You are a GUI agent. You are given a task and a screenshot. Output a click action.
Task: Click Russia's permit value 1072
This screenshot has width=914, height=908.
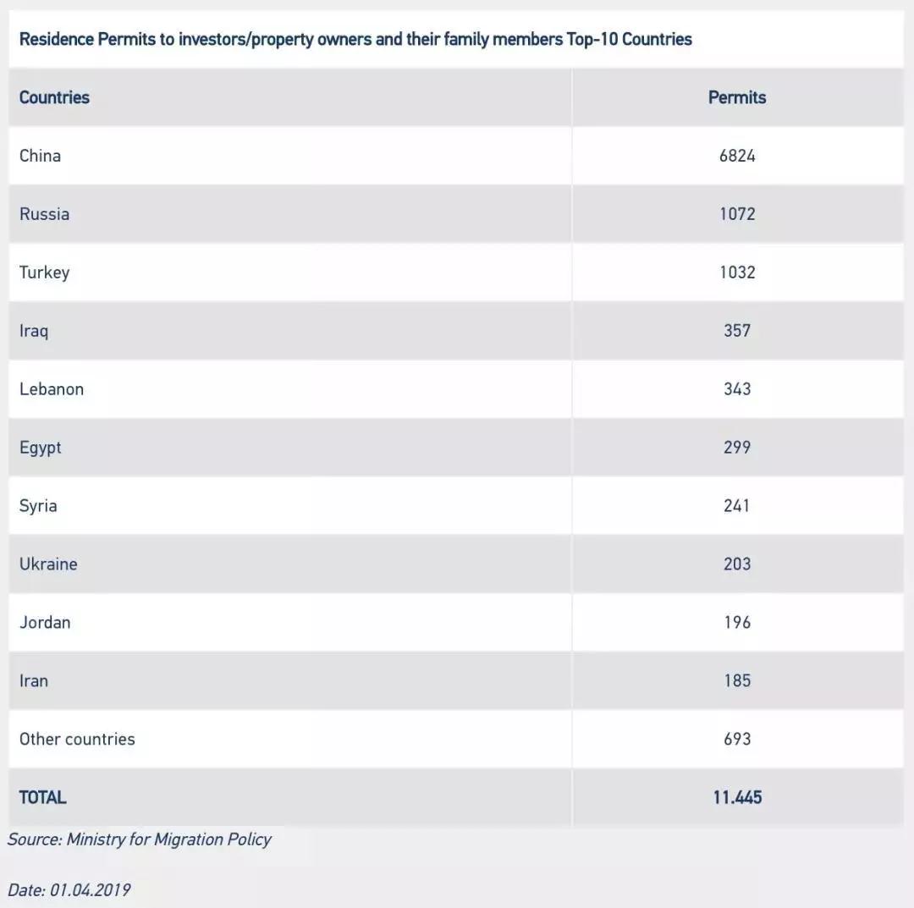(x=736, y=214)
